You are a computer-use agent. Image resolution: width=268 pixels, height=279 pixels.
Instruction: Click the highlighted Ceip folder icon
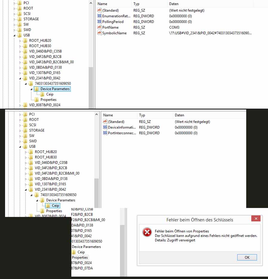(x=48, y=206)
